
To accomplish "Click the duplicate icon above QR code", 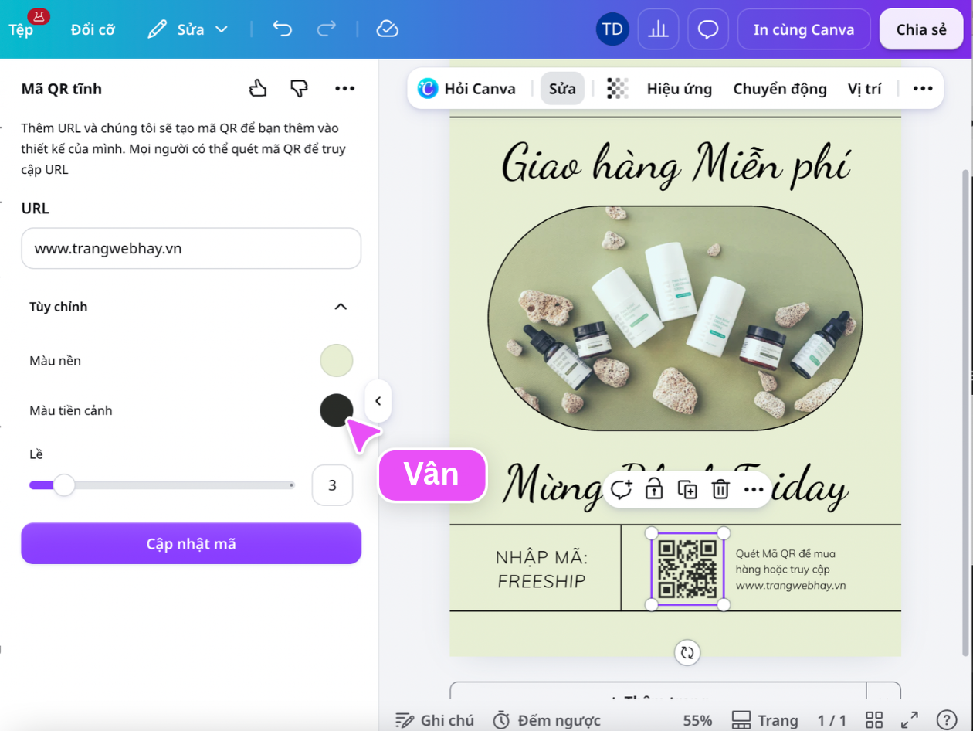I will click(x=687, y=489).
